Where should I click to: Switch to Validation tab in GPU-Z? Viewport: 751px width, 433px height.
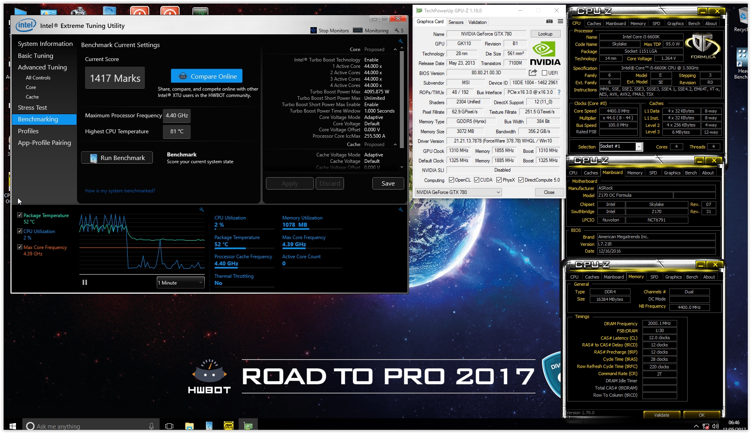(x=477, y=22)
